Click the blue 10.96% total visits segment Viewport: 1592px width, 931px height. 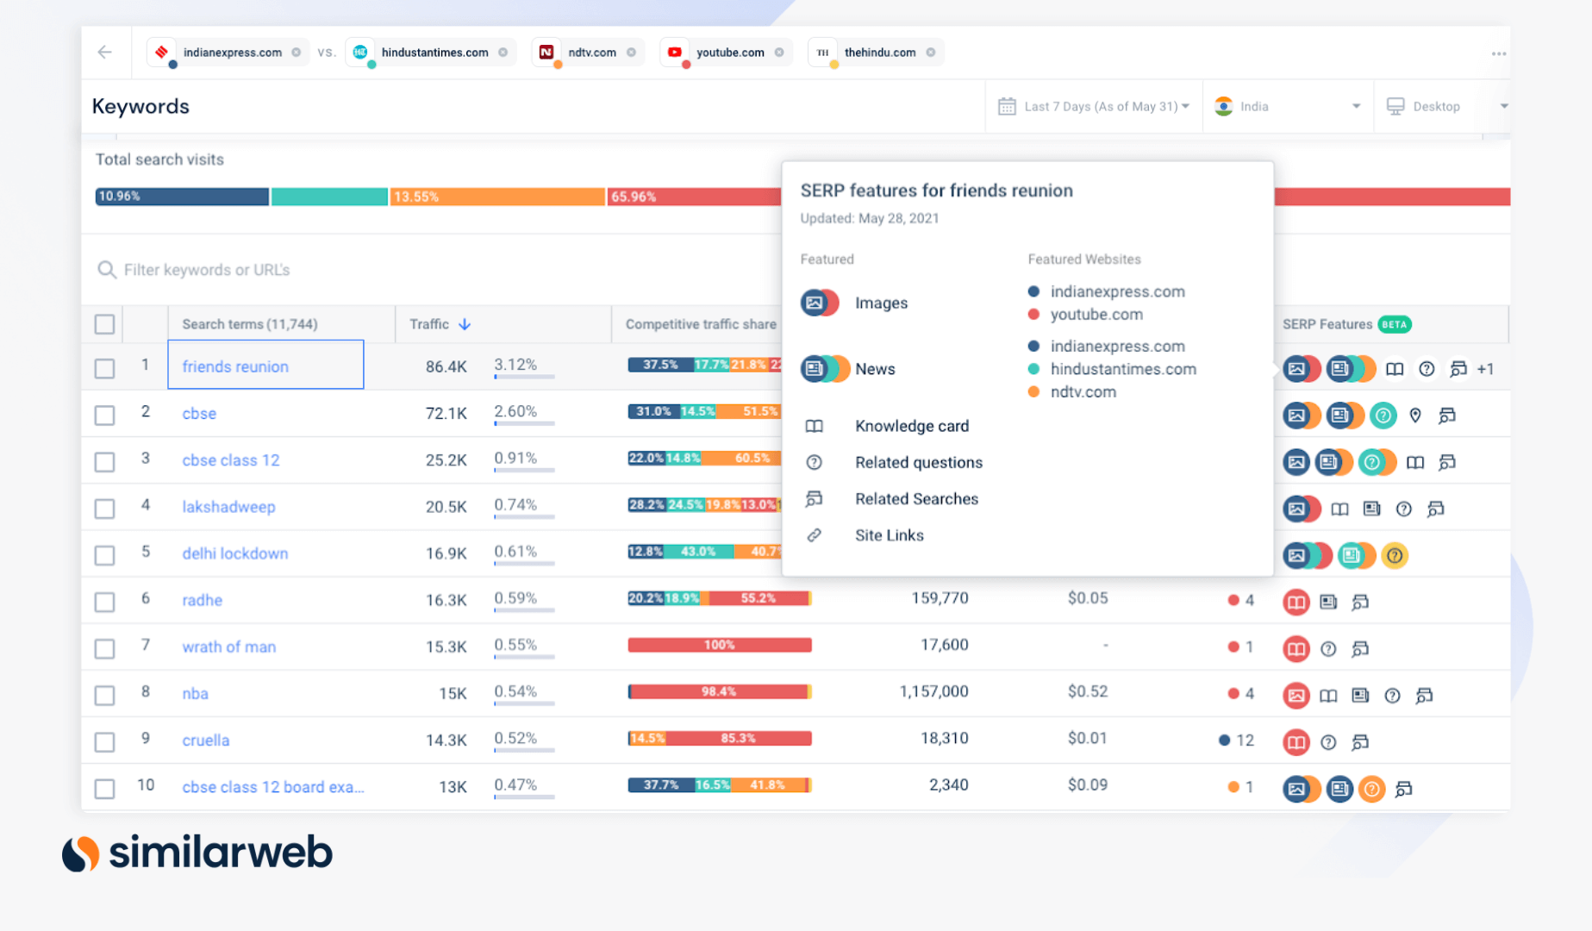[182, 197]
